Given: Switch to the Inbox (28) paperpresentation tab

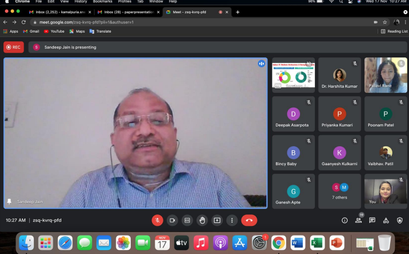Looking at the screenshot, I should [x=128, y=12].
